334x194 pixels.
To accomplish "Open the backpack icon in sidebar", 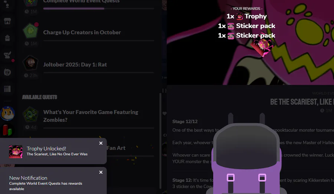I will pos(7,38).
